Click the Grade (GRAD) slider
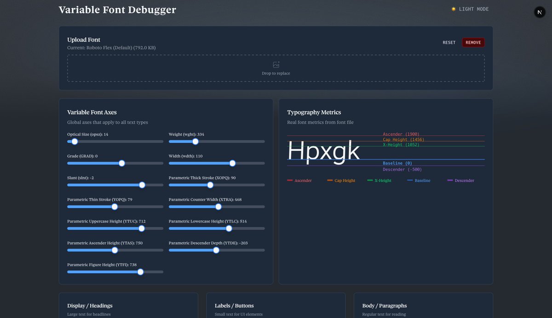Viewport: 552px width, 318px height. pyautogui.click(x=115, y=163)
